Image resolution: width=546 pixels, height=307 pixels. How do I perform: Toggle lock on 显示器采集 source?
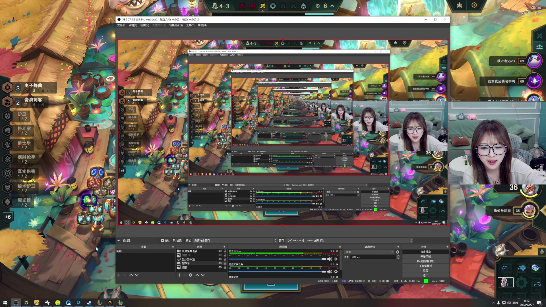click(x=225, y=259)
